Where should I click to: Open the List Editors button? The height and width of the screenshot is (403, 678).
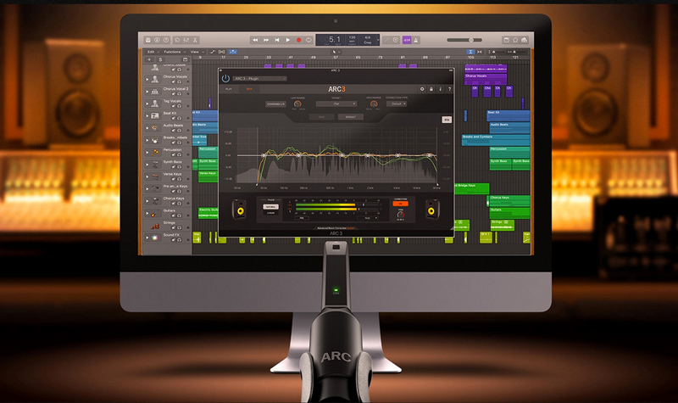[506, 40]
